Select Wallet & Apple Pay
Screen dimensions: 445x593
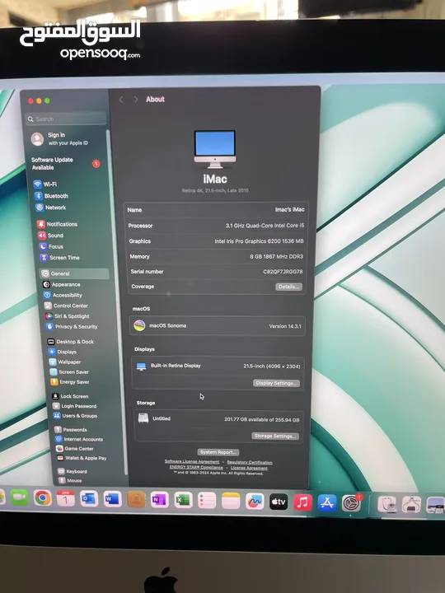pyautogui.click(x=82, y=458)
